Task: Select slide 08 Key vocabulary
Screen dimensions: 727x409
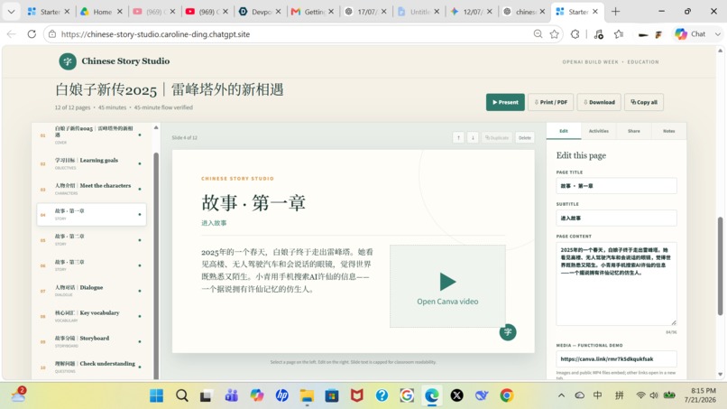Action: coord(92,316)
